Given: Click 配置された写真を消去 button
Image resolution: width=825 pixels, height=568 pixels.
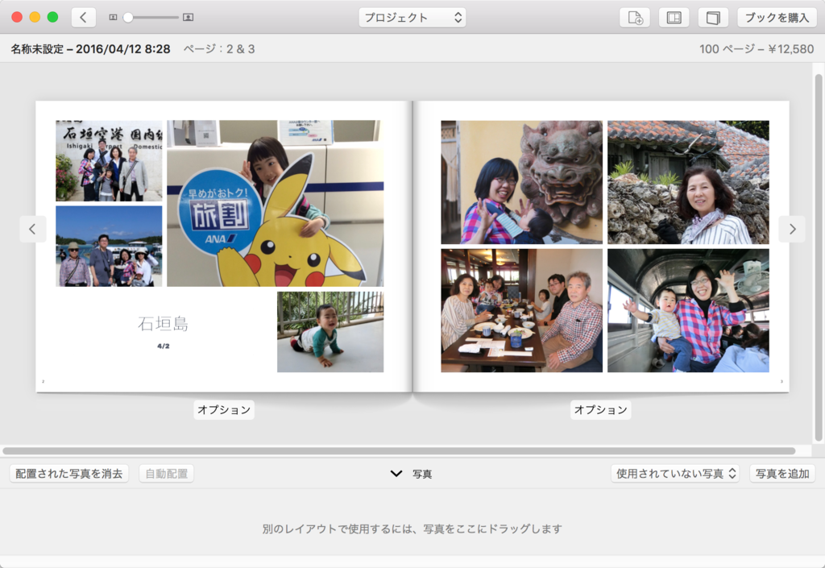Looking at the screenshot, I should click(x=69, y=474).
